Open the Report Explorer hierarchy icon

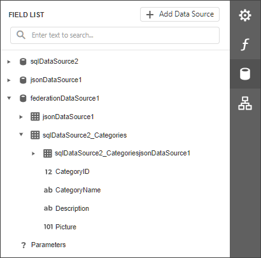coord(245,103)
